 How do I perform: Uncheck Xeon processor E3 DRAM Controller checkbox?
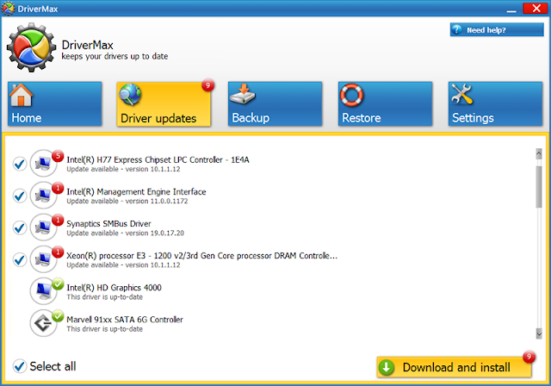[20, 260]
